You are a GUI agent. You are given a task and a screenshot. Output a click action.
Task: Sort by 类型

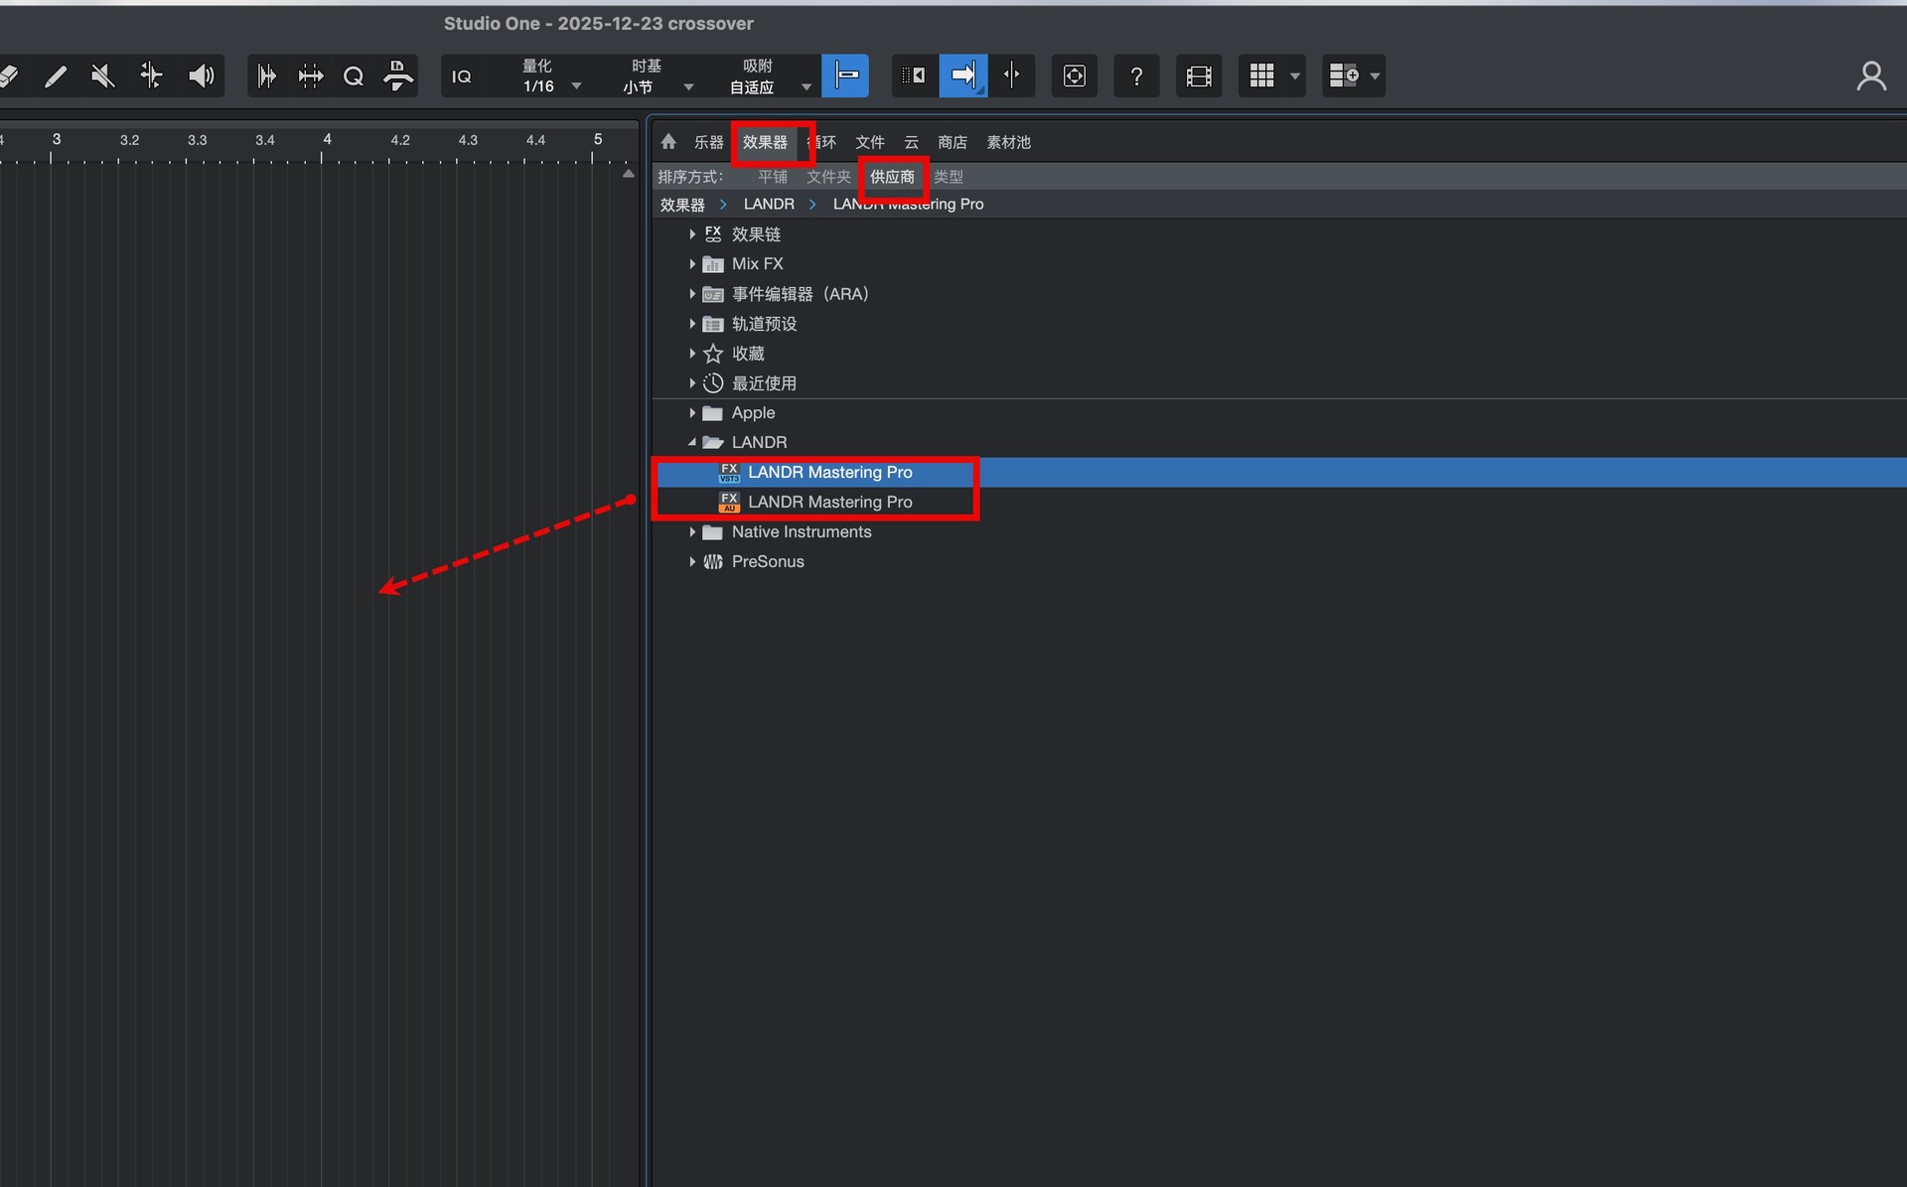pos(948,177)
